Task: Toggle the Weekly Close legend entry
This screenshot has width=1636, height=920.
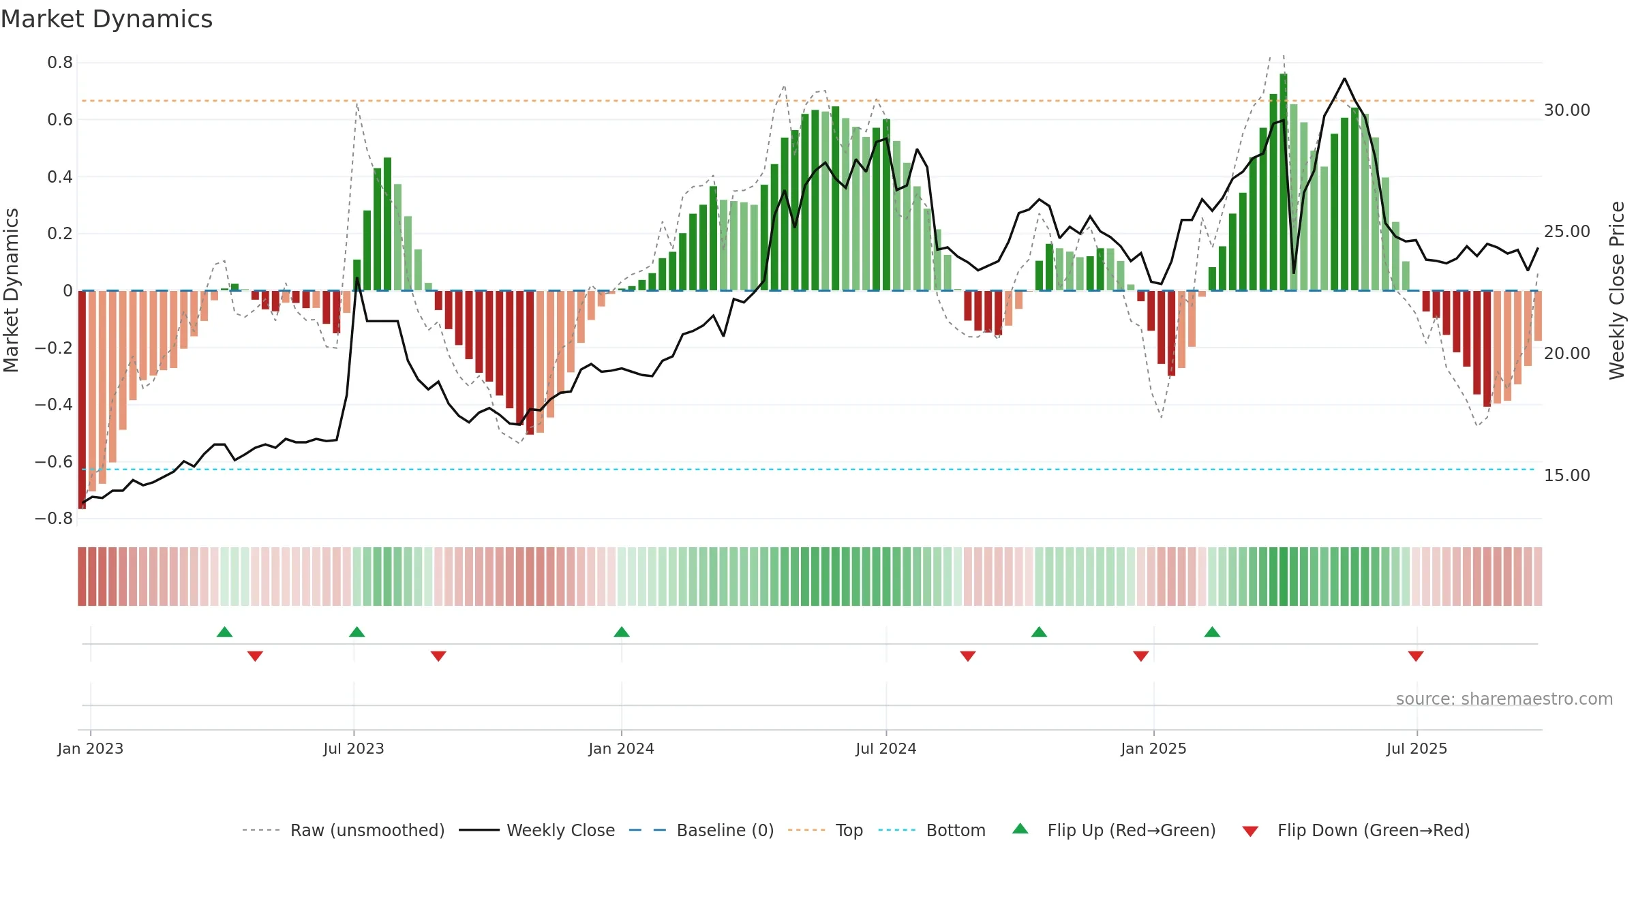Action: [x=536, y=830]
